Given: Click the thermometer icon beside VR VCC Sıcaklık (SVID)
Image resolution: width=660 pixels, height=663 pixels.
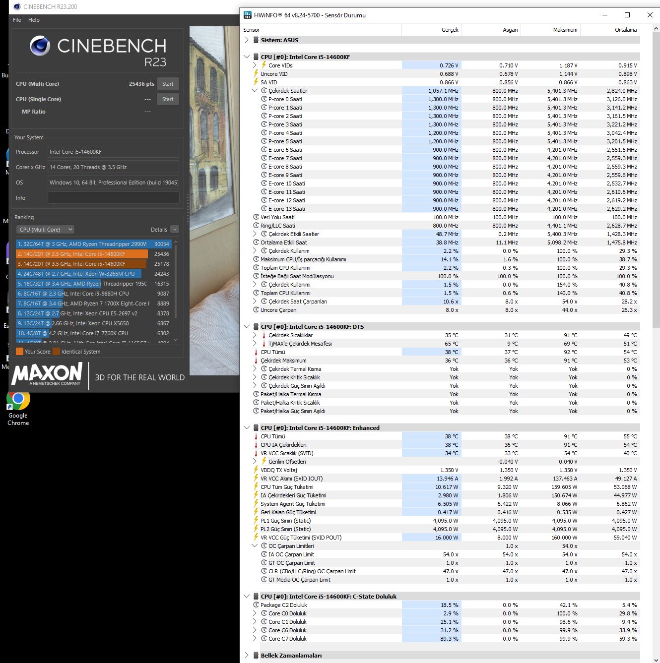Looking at the screenshot, I should 256,453.
